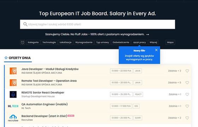Click Startup Development House rocket logo
The image size is (198, 127).
point(13,95)
